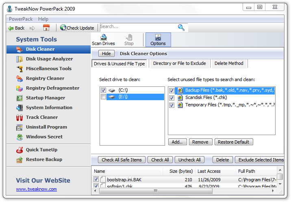Start Scan Drives tool
This screenshot has width=291, height=202.
[x=103, y=40]
